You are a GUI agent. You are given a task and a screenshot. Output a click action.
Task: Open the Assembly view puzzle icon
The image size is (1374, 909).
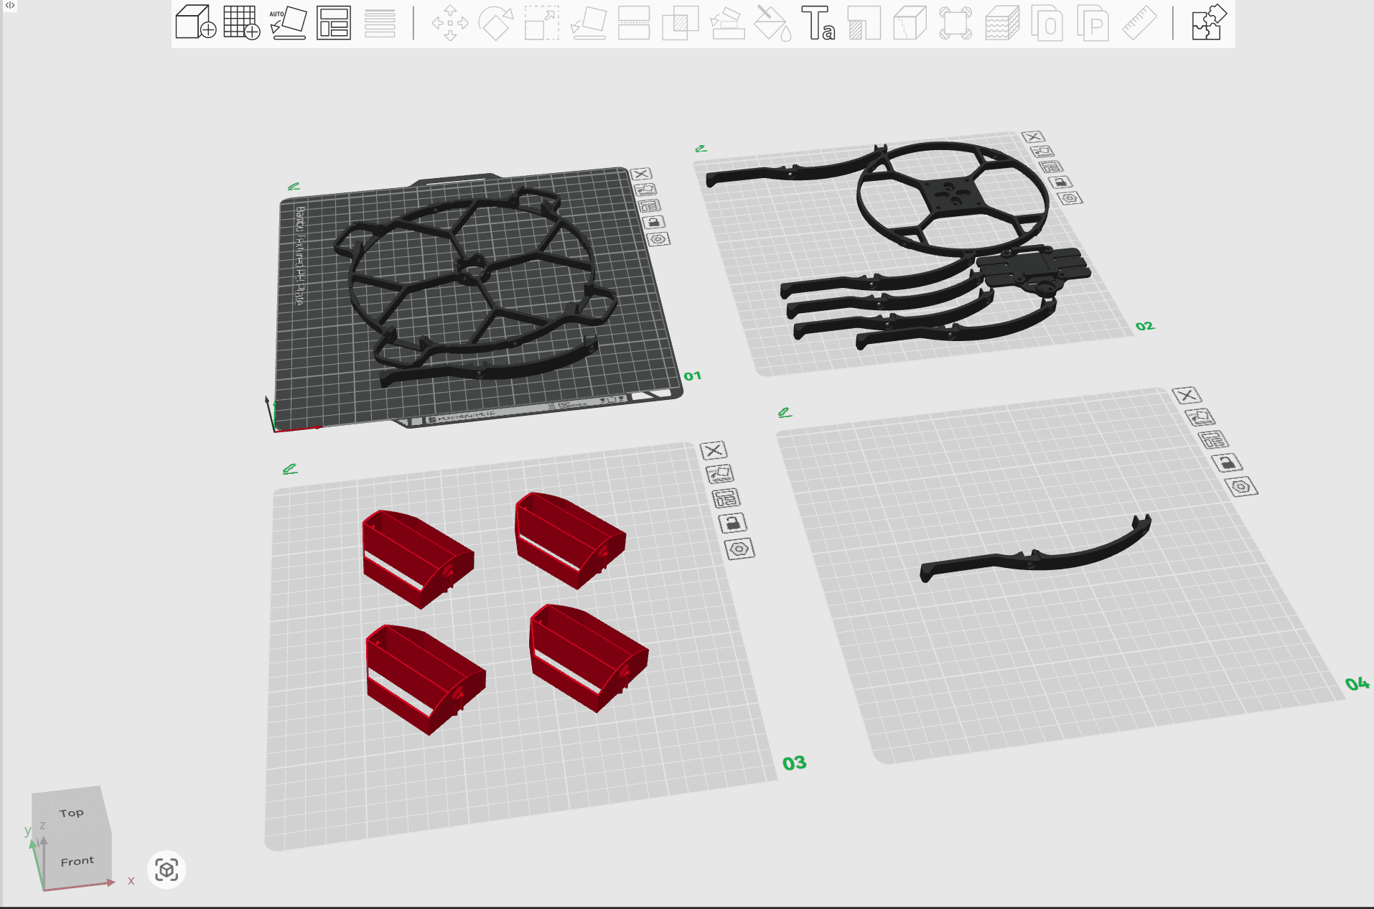pyautogui.click(x=1208, y=22)
